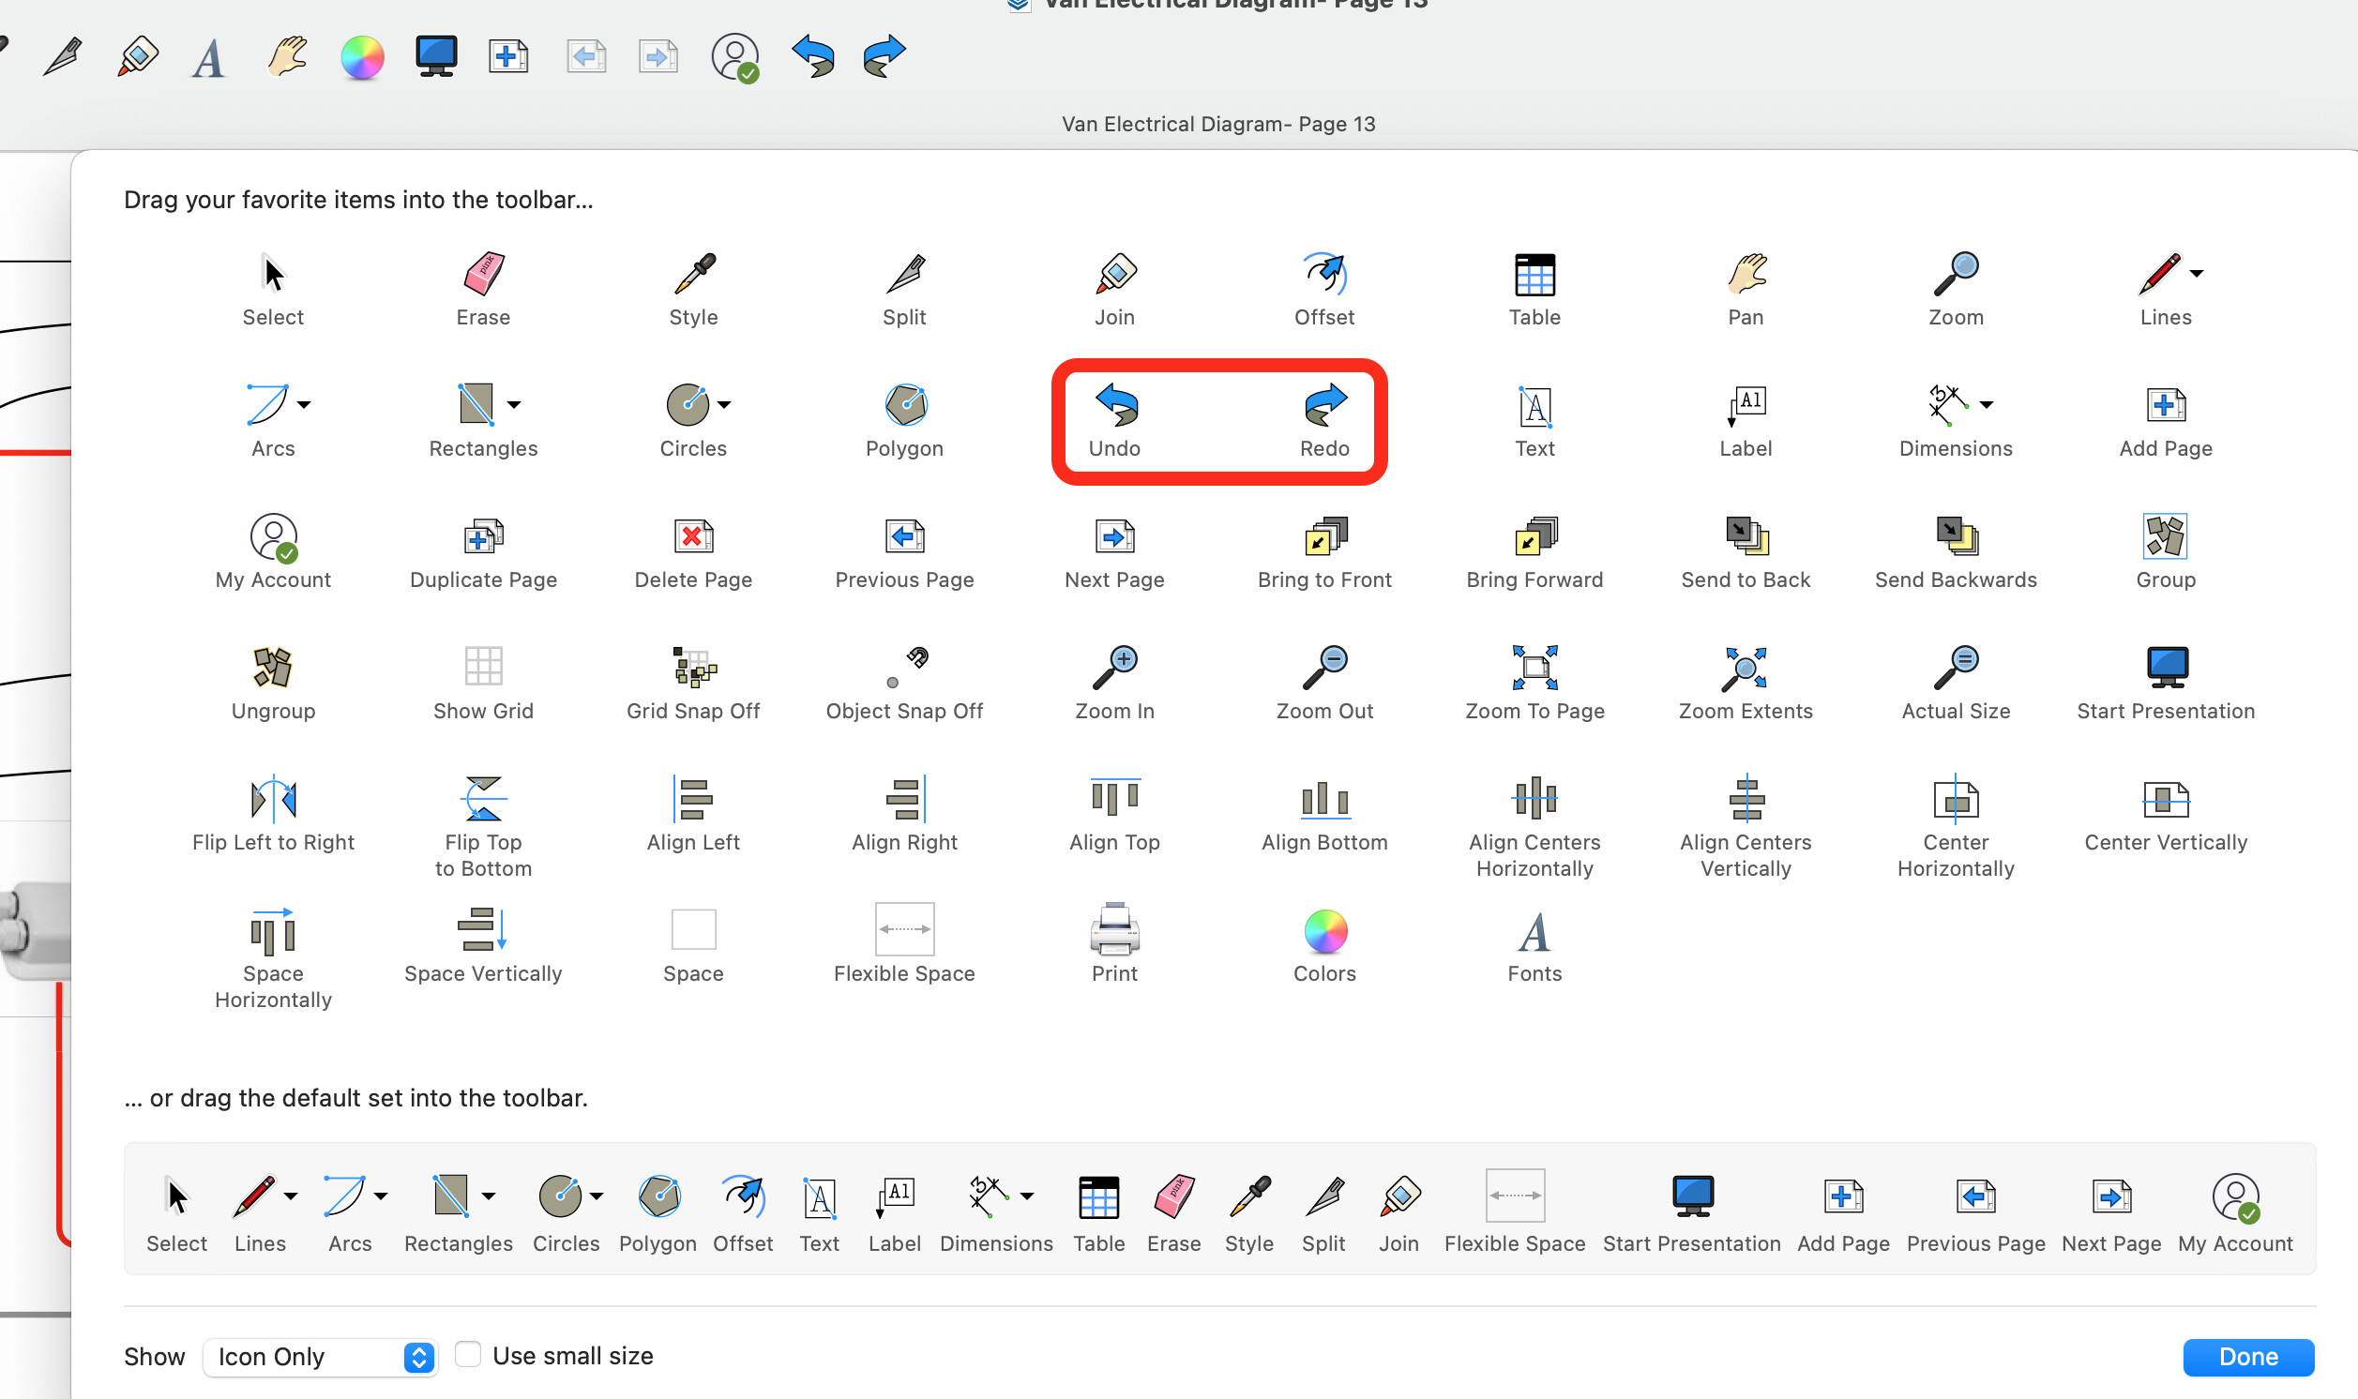2358x1399 pixels.
Task: Expand the Rectangles dropdown arrow in palette
Action: (x=514, y=404)
